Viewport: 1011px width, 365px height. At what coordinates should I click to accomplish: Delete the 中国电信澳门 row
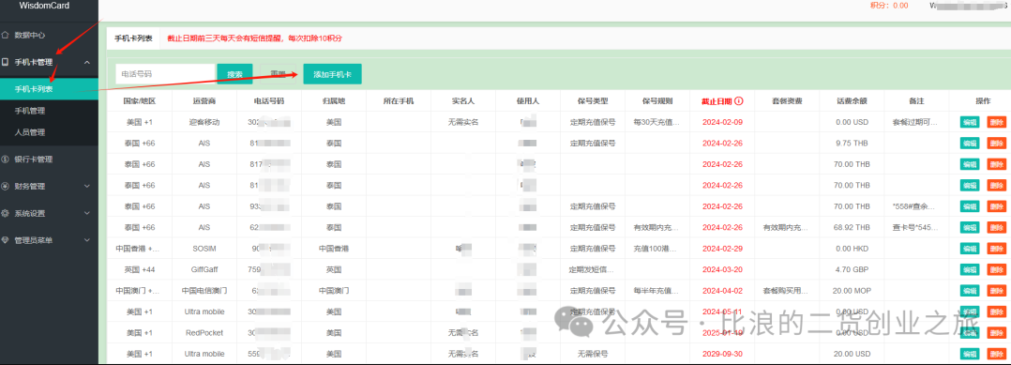click(996, 291)
